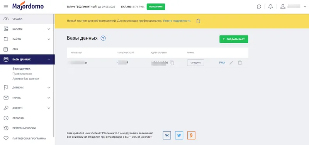Share via the Odnoklassniki icon
The width and height of the screenshot is (309, 145).
point(191,135)
